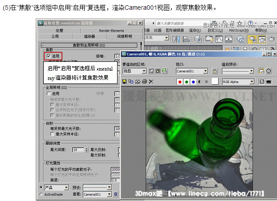The width and height of the screenshot is (277, 201).
Task: Switch to the Render Elements tab
Action: click(111, 30)
